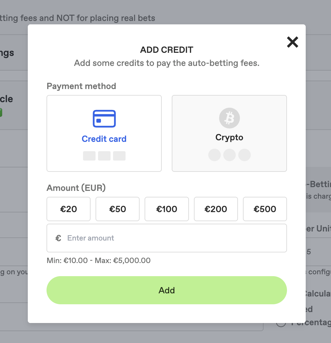
Task: Click middle card brand logo under Credit card
Action: (x=104, y=156)
